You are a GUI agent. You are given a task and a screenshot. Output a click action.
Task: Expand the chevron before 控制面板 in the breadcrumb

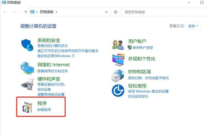37,12
